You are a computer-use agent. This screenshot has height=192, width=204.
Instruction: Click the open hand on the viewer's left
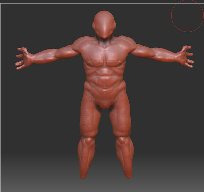[x=24, y=58]
